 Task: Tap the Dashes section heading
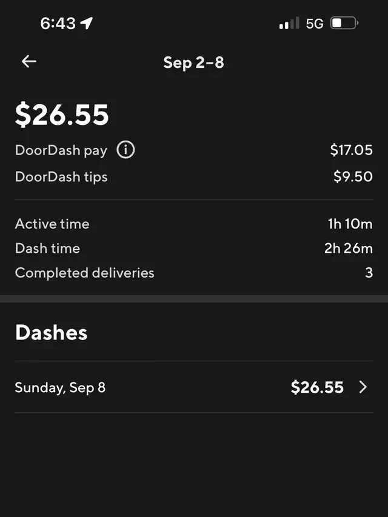pyautogui.click(x=51, y=332)
